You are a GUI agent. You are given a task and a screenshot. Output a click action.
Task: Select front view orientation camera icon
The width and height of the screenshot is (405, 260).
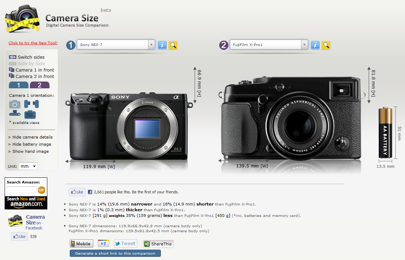pos(15,104)
